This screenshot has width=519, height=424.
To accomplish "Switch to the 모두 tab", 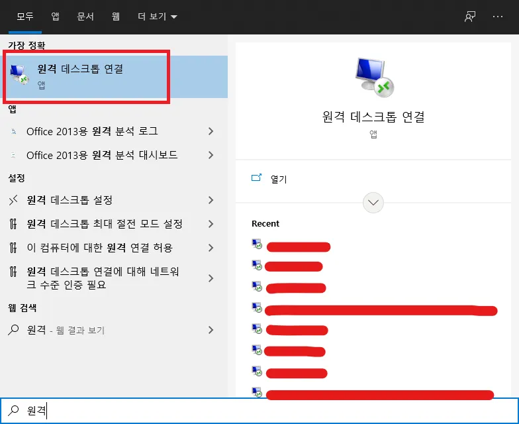I will coord(25,16).
